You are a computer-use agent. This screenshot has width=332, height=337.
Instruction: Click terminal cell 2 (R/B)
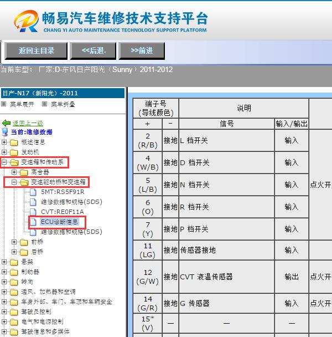tap(148, 140)
